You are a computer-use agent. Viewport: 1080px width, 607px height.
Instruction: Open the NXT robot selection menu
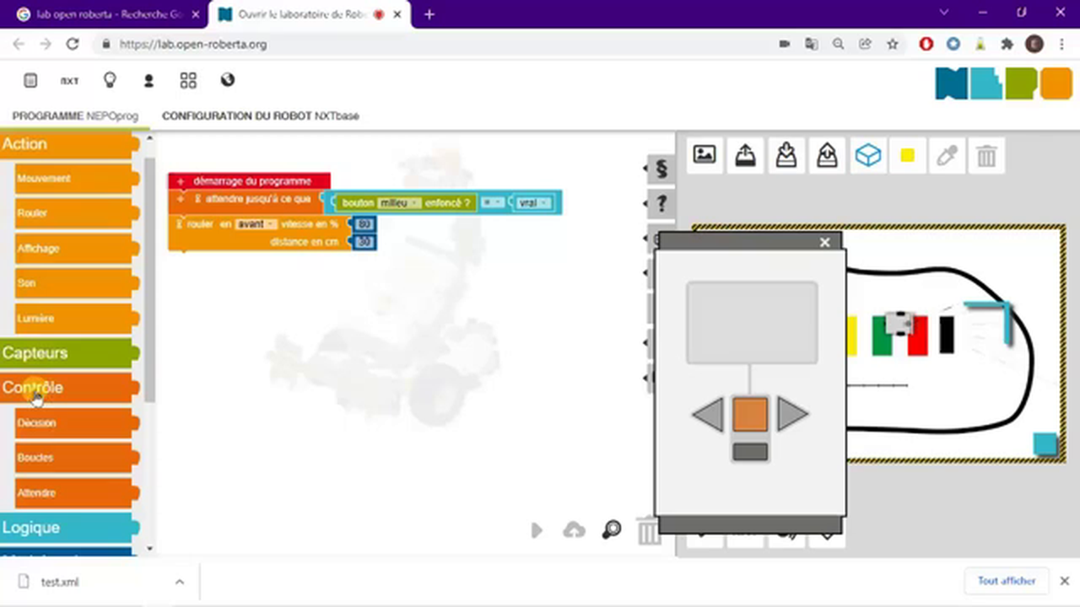(x=69, y=81)
